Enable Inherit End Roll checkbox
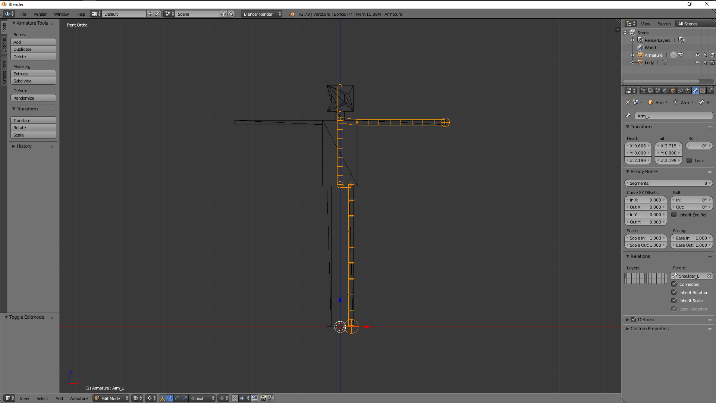 [x=674, y=215]
